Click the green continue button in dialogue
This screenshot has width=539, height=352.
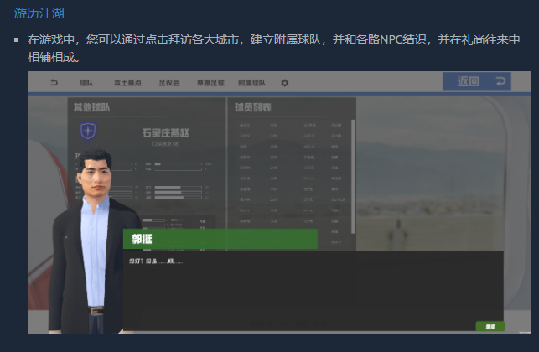click(x=490, y=326)
